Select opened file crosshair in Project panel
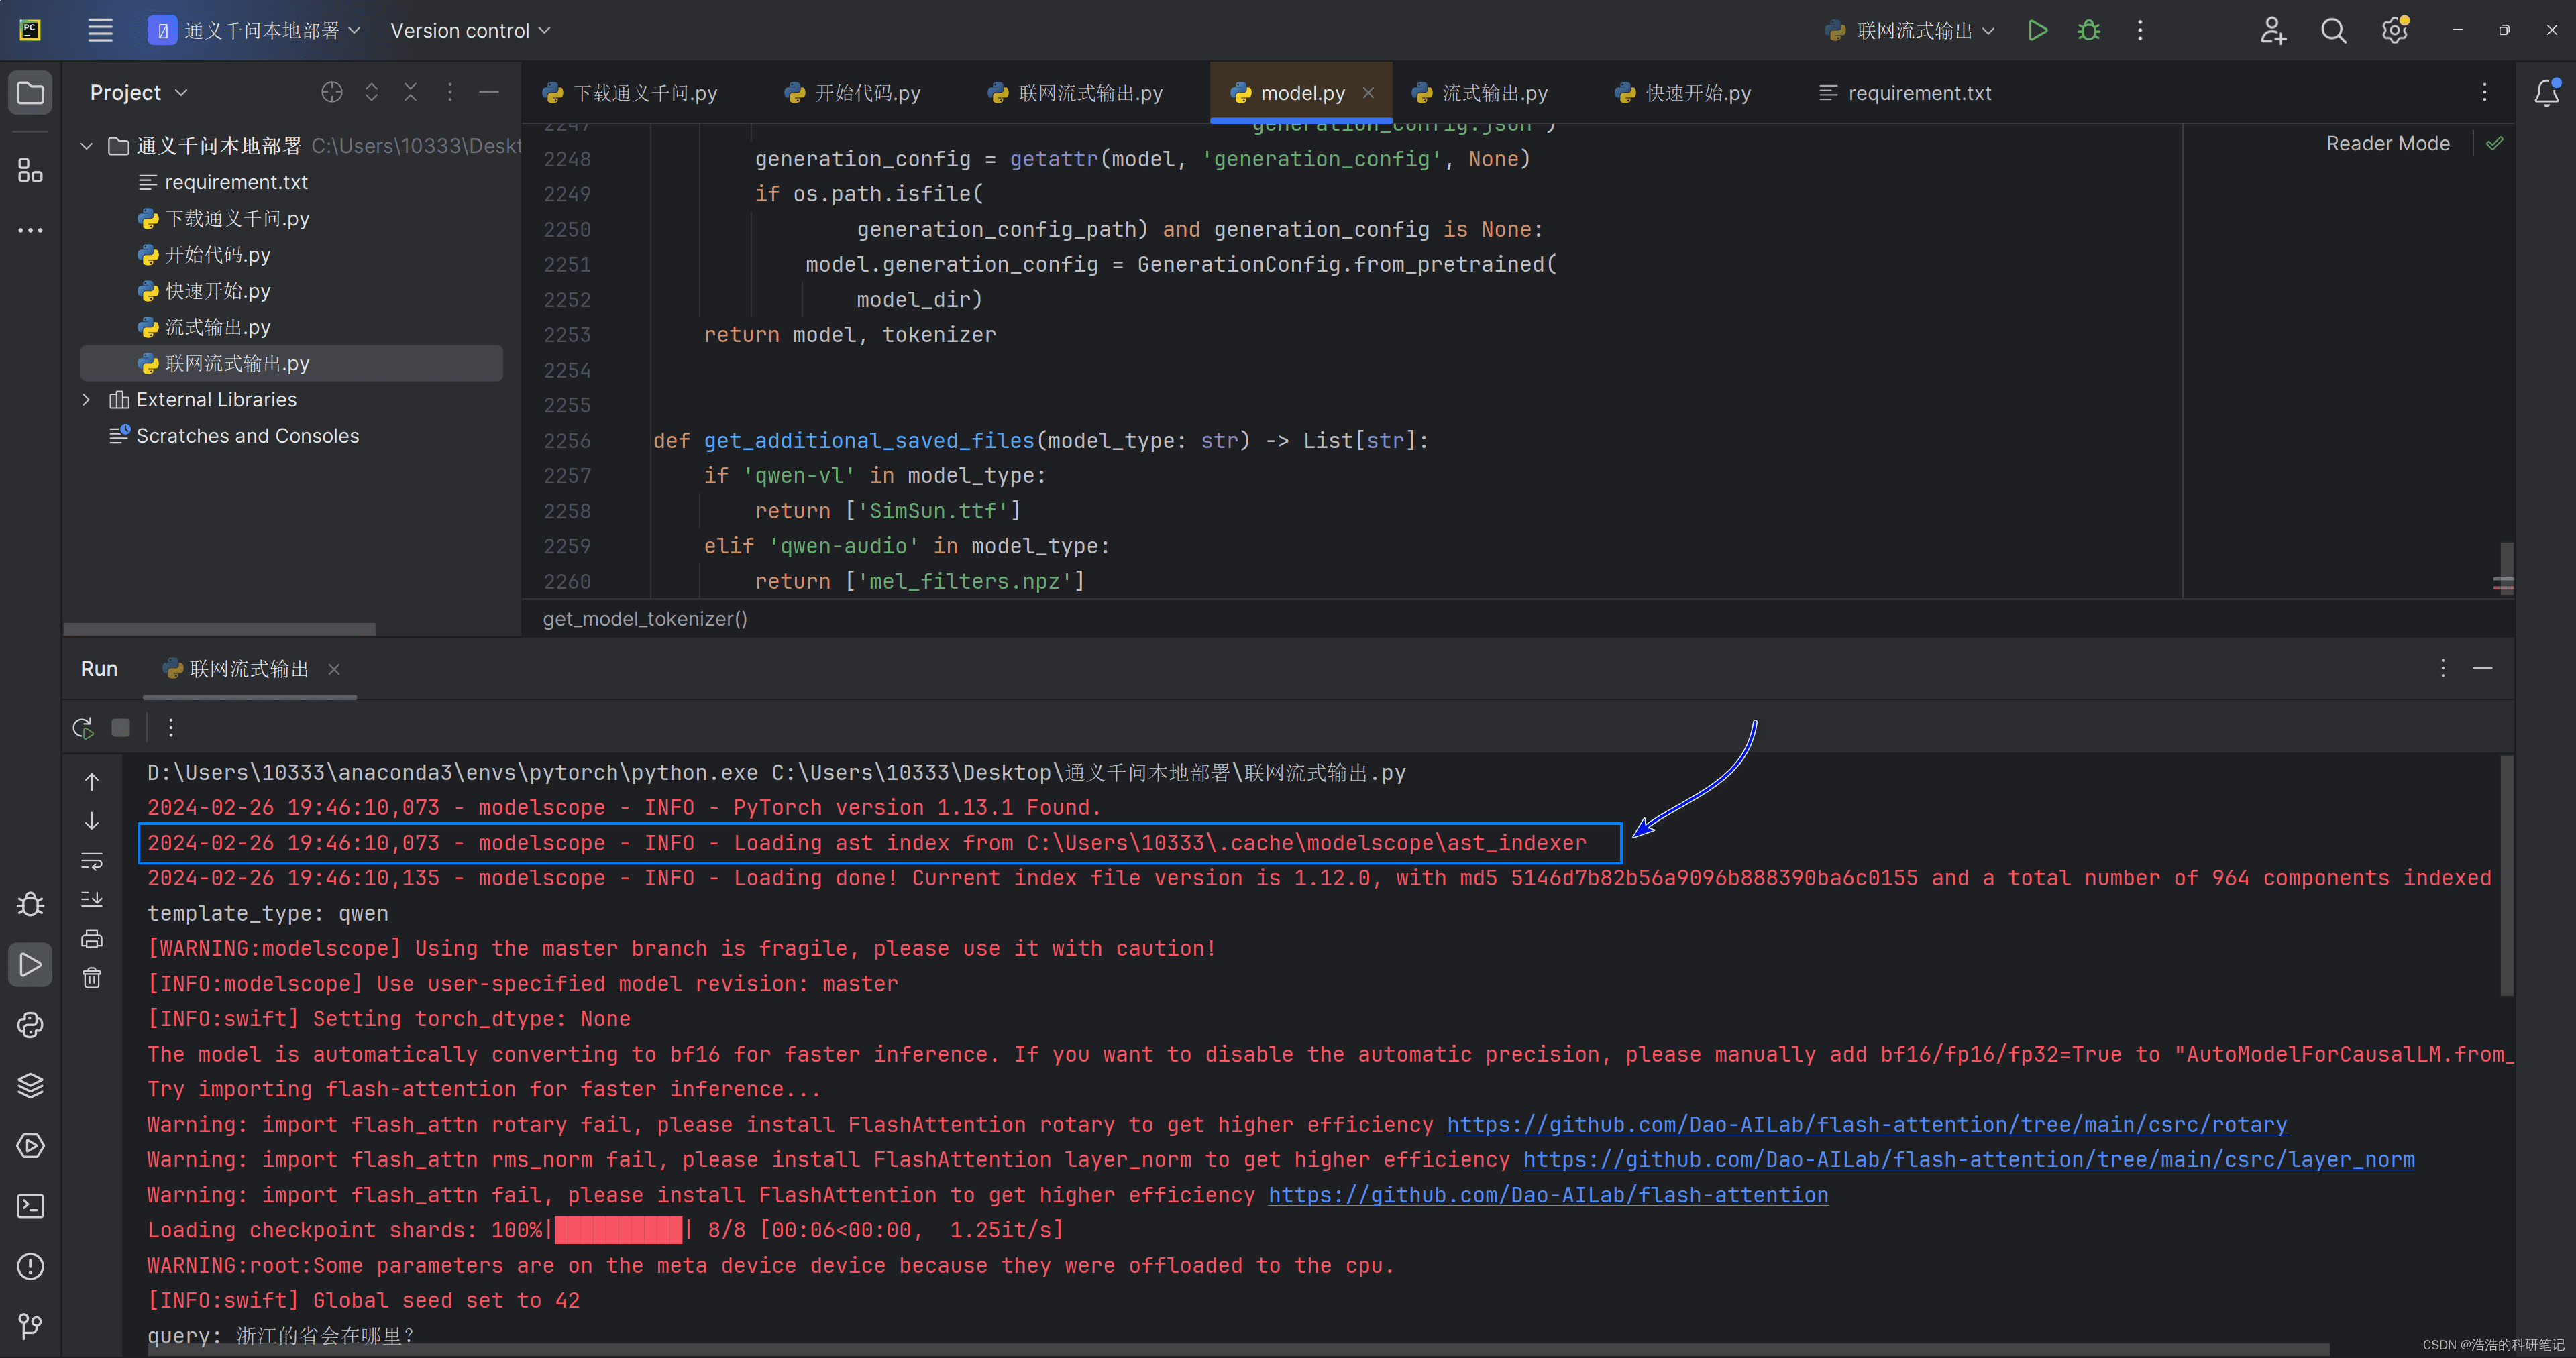Image resolution: width=2576 pixels, height=1358 pixels. (x=332, y=92)
